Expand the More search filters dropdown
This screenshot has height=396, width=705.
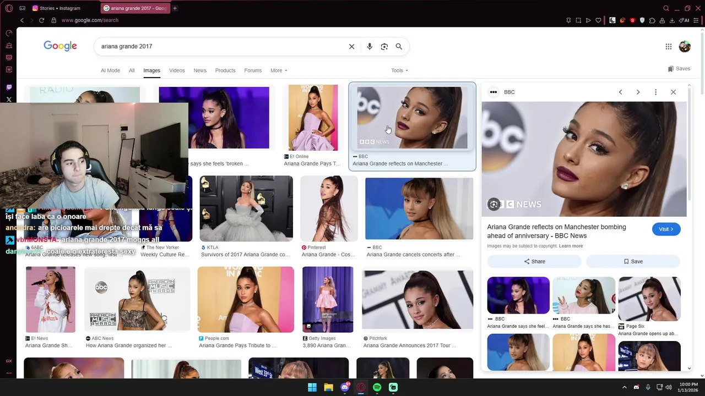click(279, 70)
